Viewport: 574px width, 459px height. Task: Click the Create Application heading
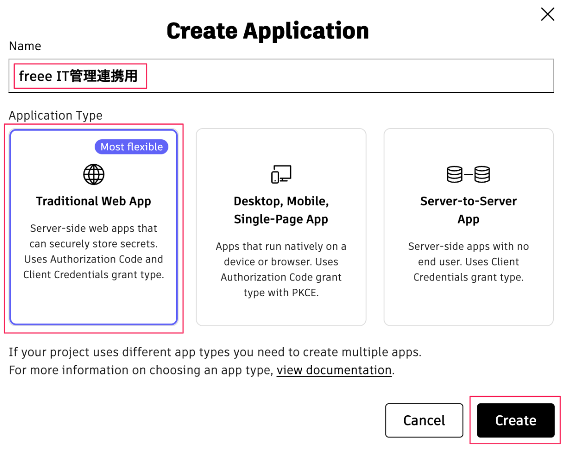click(x=268, y=31)
